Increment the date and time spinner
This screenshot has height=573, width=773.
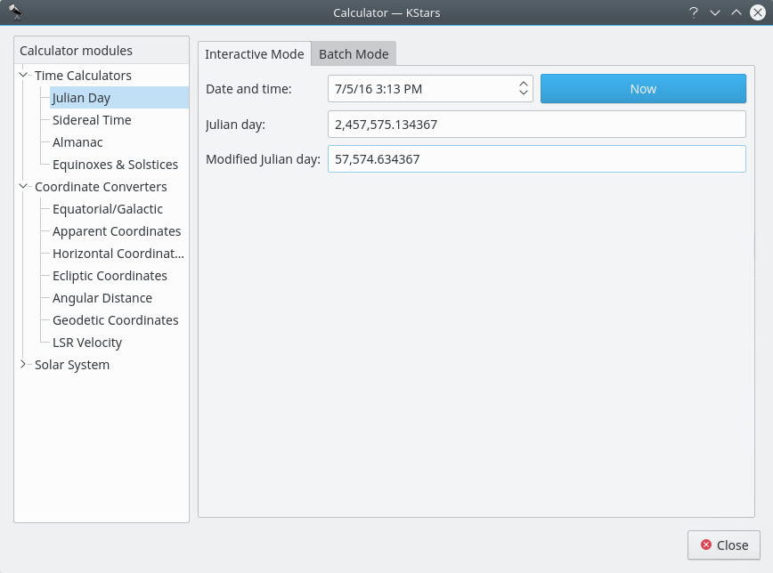(524, 85)
